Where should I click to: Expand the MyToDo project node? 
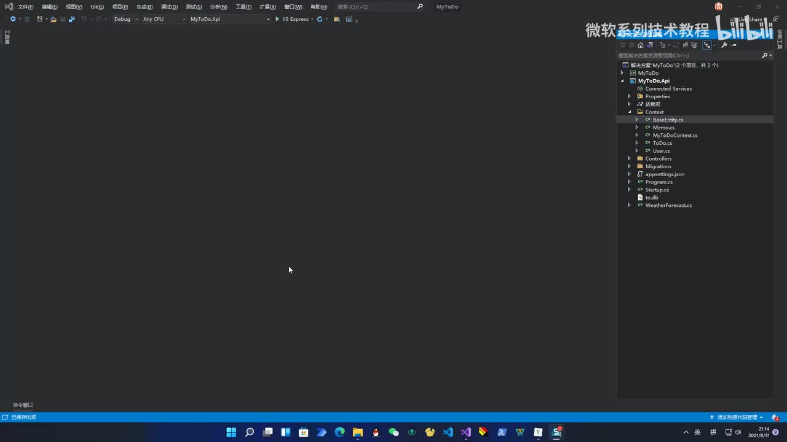(622, 73)
